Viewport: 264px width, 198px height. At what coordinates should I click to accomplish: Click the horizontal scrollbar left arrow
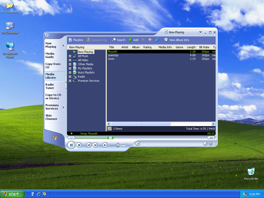tap(109, 124)
